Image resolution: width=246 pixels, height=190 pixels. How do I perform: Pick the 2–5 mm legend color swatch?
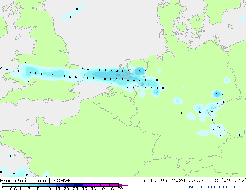click(33, 185)
